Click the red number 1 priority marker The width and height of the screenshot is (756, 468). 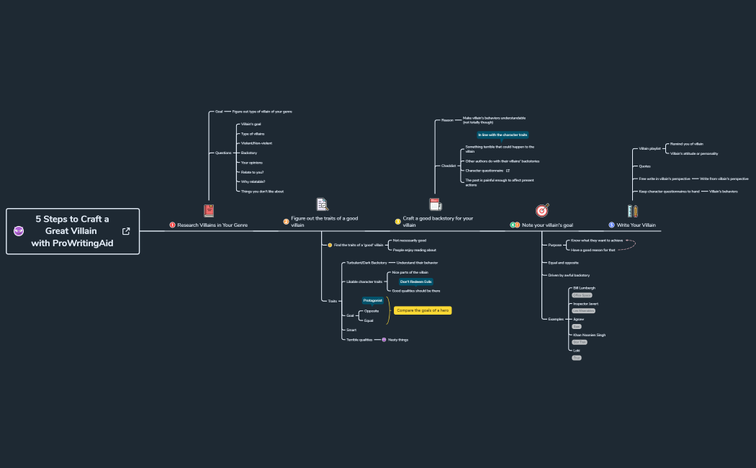[173, 225]
